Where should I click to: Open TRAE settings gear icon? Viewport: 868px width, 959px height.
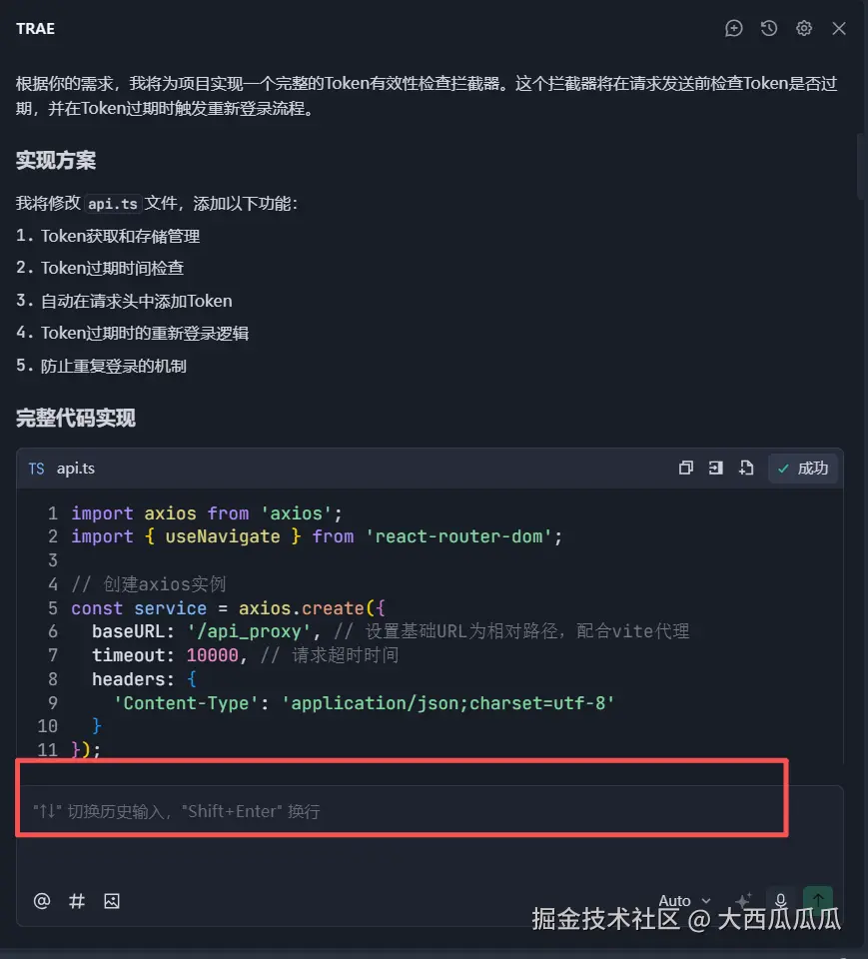(x=804, y=28)
